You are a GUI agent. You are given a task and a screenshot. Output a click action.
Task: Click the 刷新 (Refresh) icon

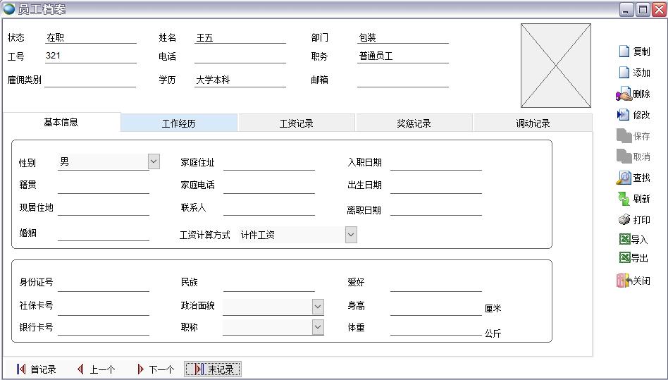click(624, 199)
